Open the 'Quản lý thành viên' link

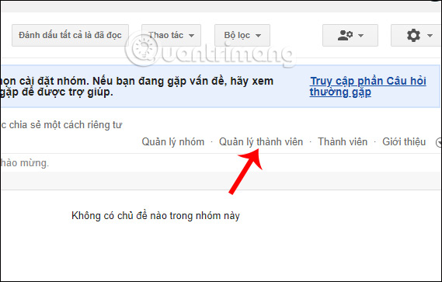point(261,142)
